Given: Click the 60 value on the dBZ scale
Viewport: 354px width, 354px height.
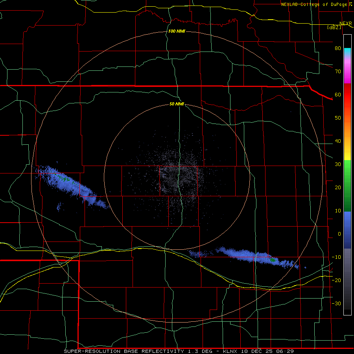Looking at the screenshot, I should click(338, 95).
